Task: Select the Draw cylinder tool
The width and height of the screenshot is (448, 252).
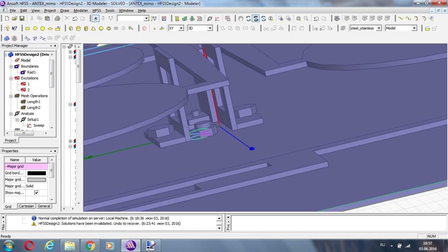Action: tap(78, 28)
